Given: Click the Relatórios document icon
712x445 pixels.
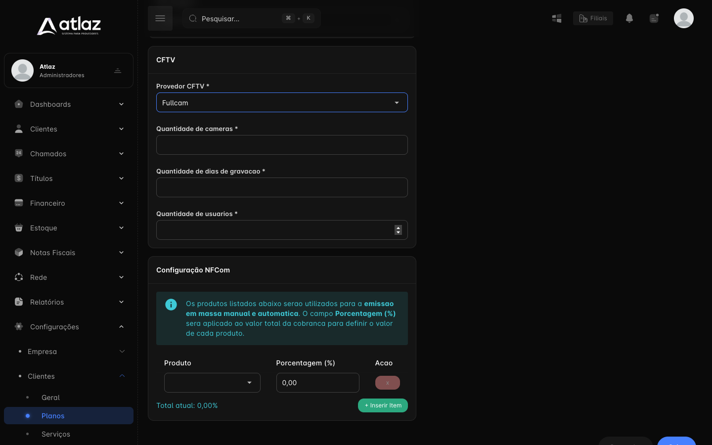Looking at the screenshot, I should tap(19, 302).
